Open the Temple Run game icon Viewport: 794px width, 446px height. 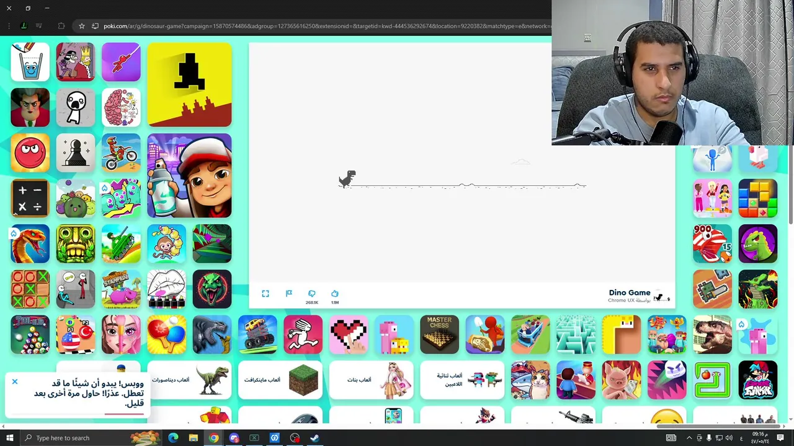pyautogui.click(x=76, y=243)
